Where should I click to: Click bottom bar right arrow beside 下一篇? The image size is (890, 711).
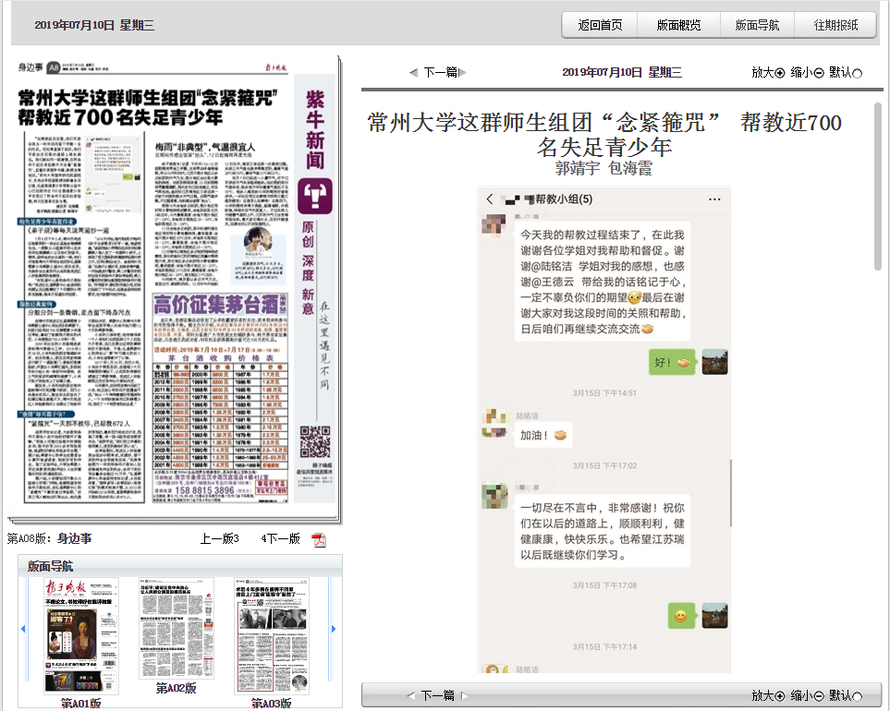(464, 696)
